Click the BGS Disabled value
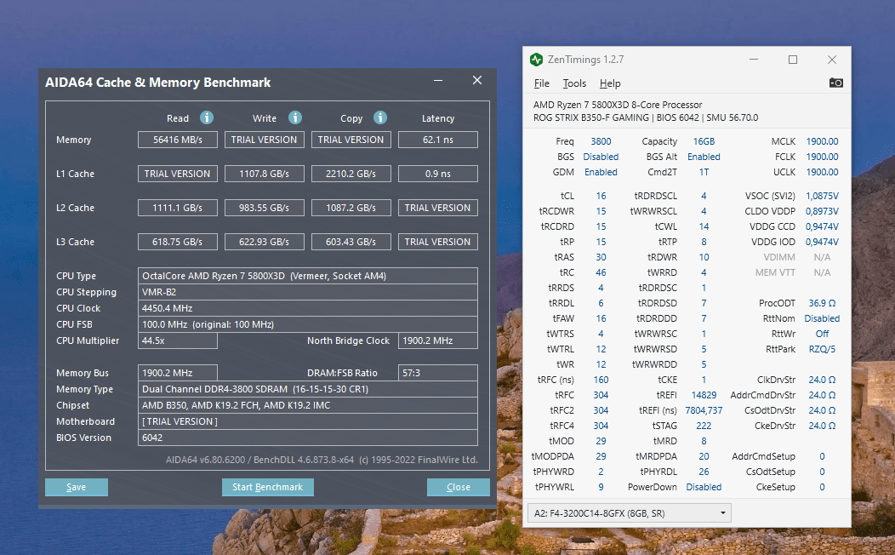 (x=601, y=157)
